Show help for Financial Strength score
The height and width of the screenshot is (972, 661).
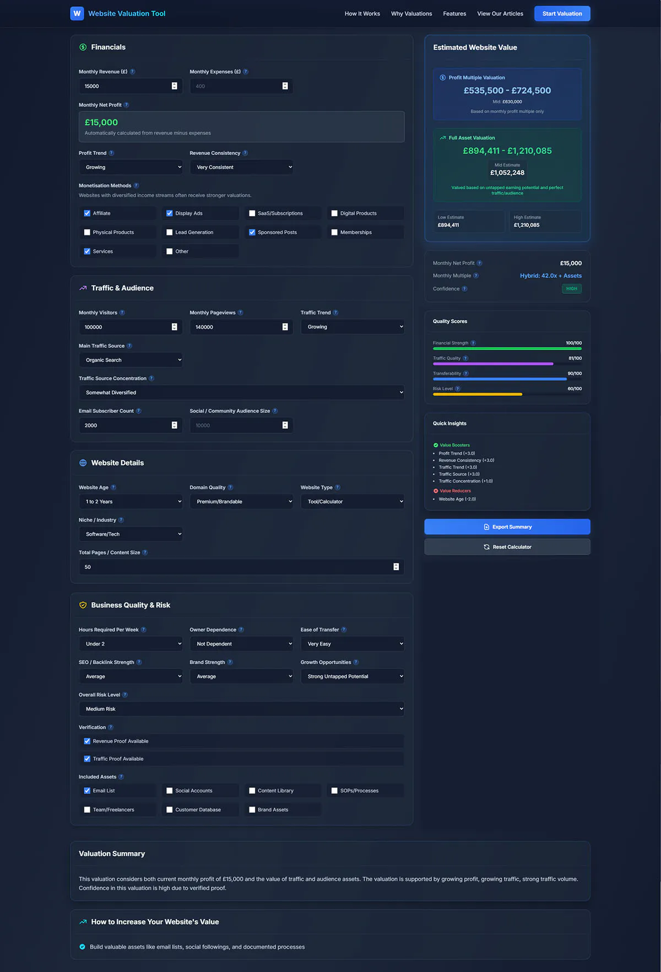pos(473,343)
